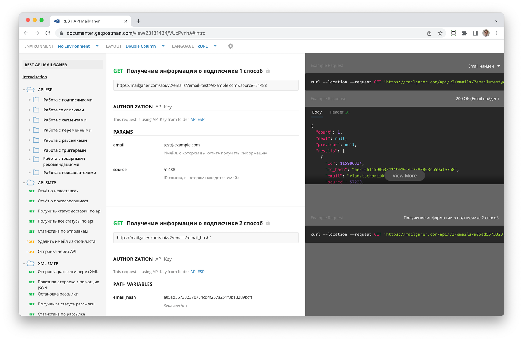
Task: Open the Introduction link in sidebar
Action: pos(35,77)
